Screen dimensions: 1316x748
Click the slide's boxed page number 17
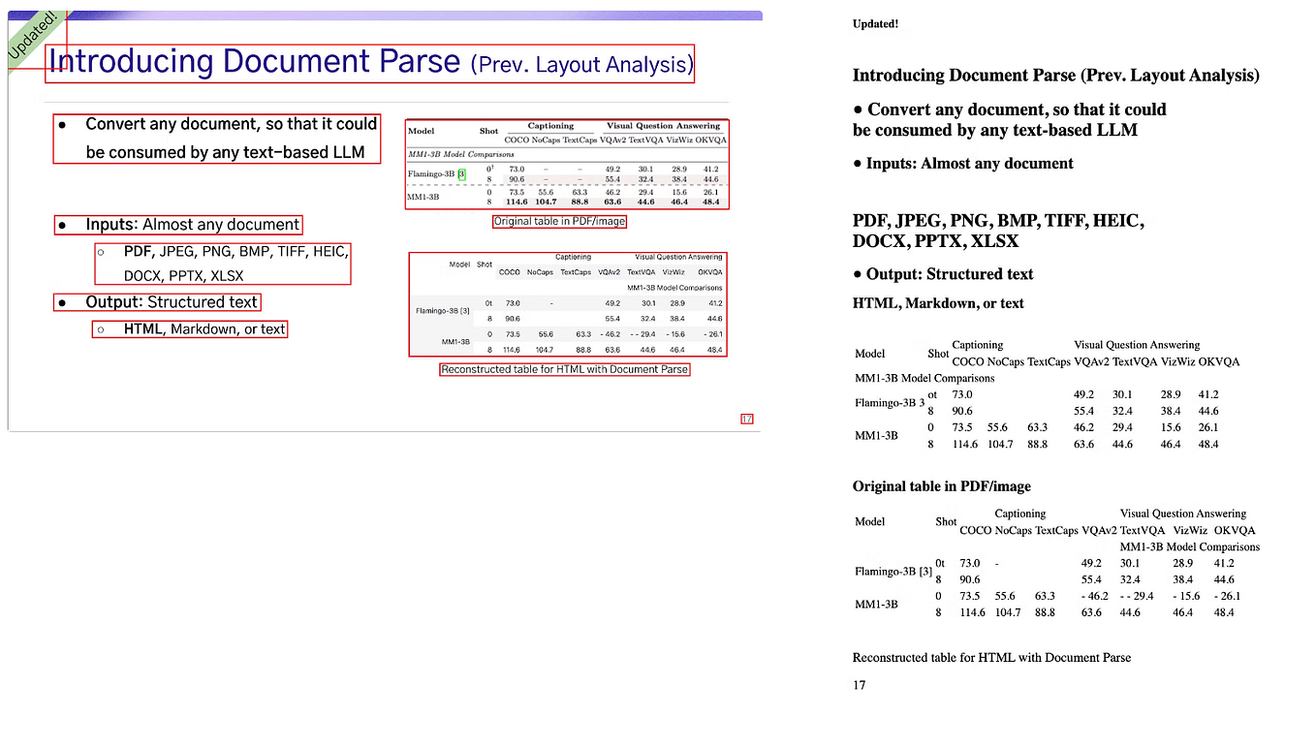(746, 420)
